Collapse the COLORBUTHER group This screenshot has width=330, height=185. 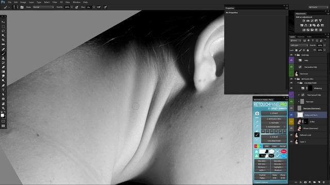298,83
